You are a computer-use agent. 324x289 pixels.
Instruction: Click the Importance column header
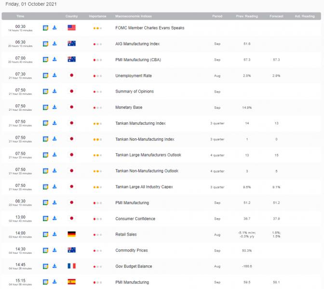97,16
